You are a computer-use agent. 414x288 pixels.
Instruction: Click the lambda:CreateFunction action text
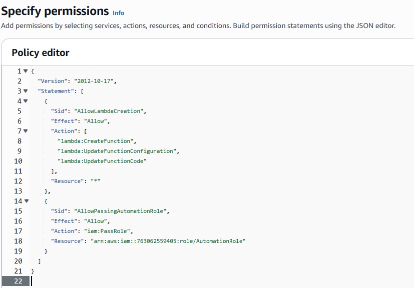(x=97, y=141)
